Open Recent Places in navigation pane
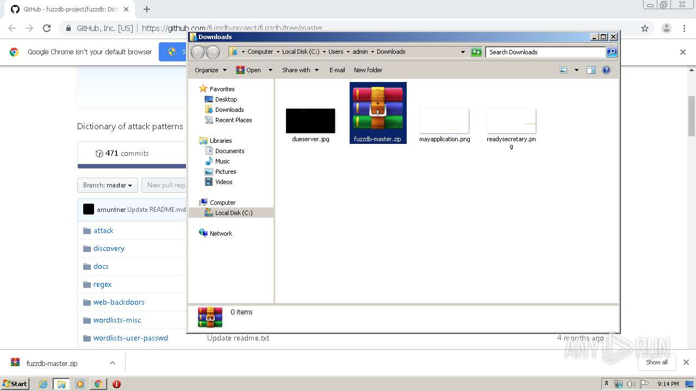 [x=233, y=120]
